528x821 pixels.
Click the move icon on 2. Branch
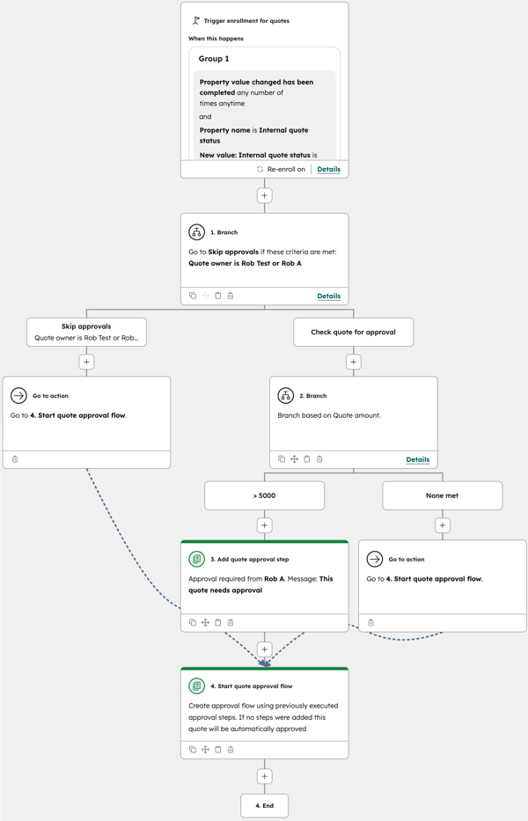(294, 459)
